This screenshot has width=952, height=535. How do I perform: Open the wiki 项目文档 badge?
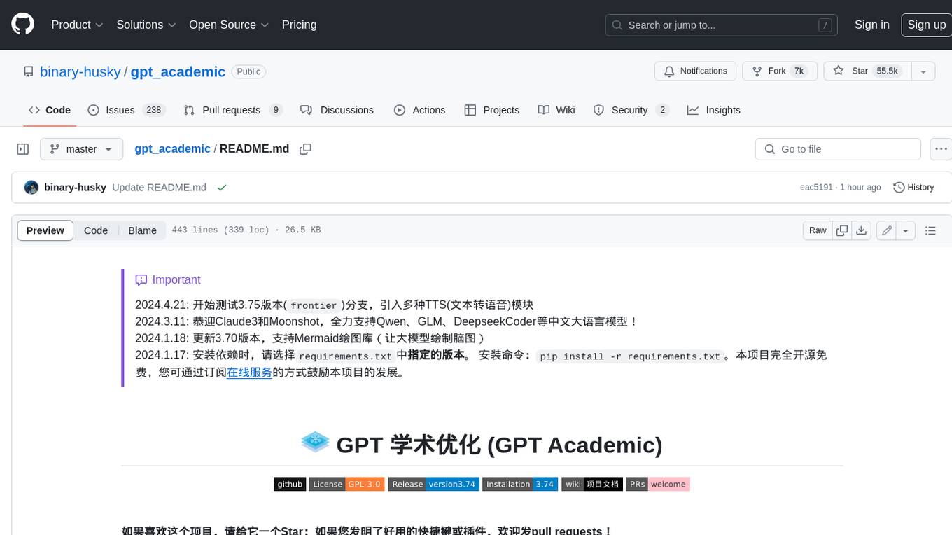(x=591, y=484)
